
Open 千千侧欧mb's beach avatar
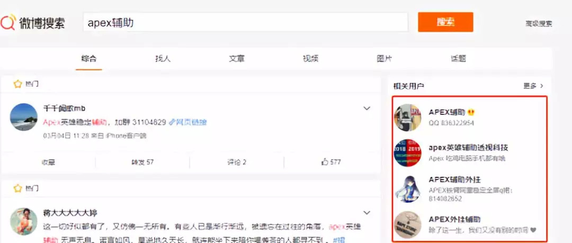coord(24,117)
